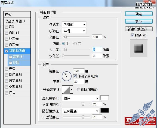Select the 描边 list entry label
The width and height of the screenshot is (157, 128).
[12, 93]
